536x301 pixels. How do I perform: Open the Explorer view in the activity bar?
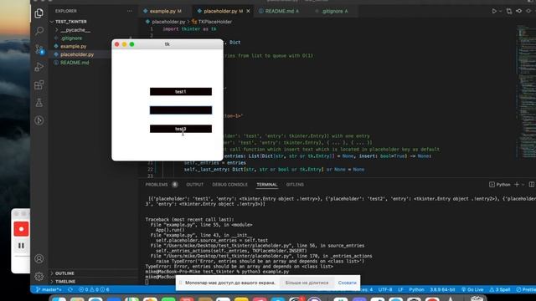click(x=39, y=13)
